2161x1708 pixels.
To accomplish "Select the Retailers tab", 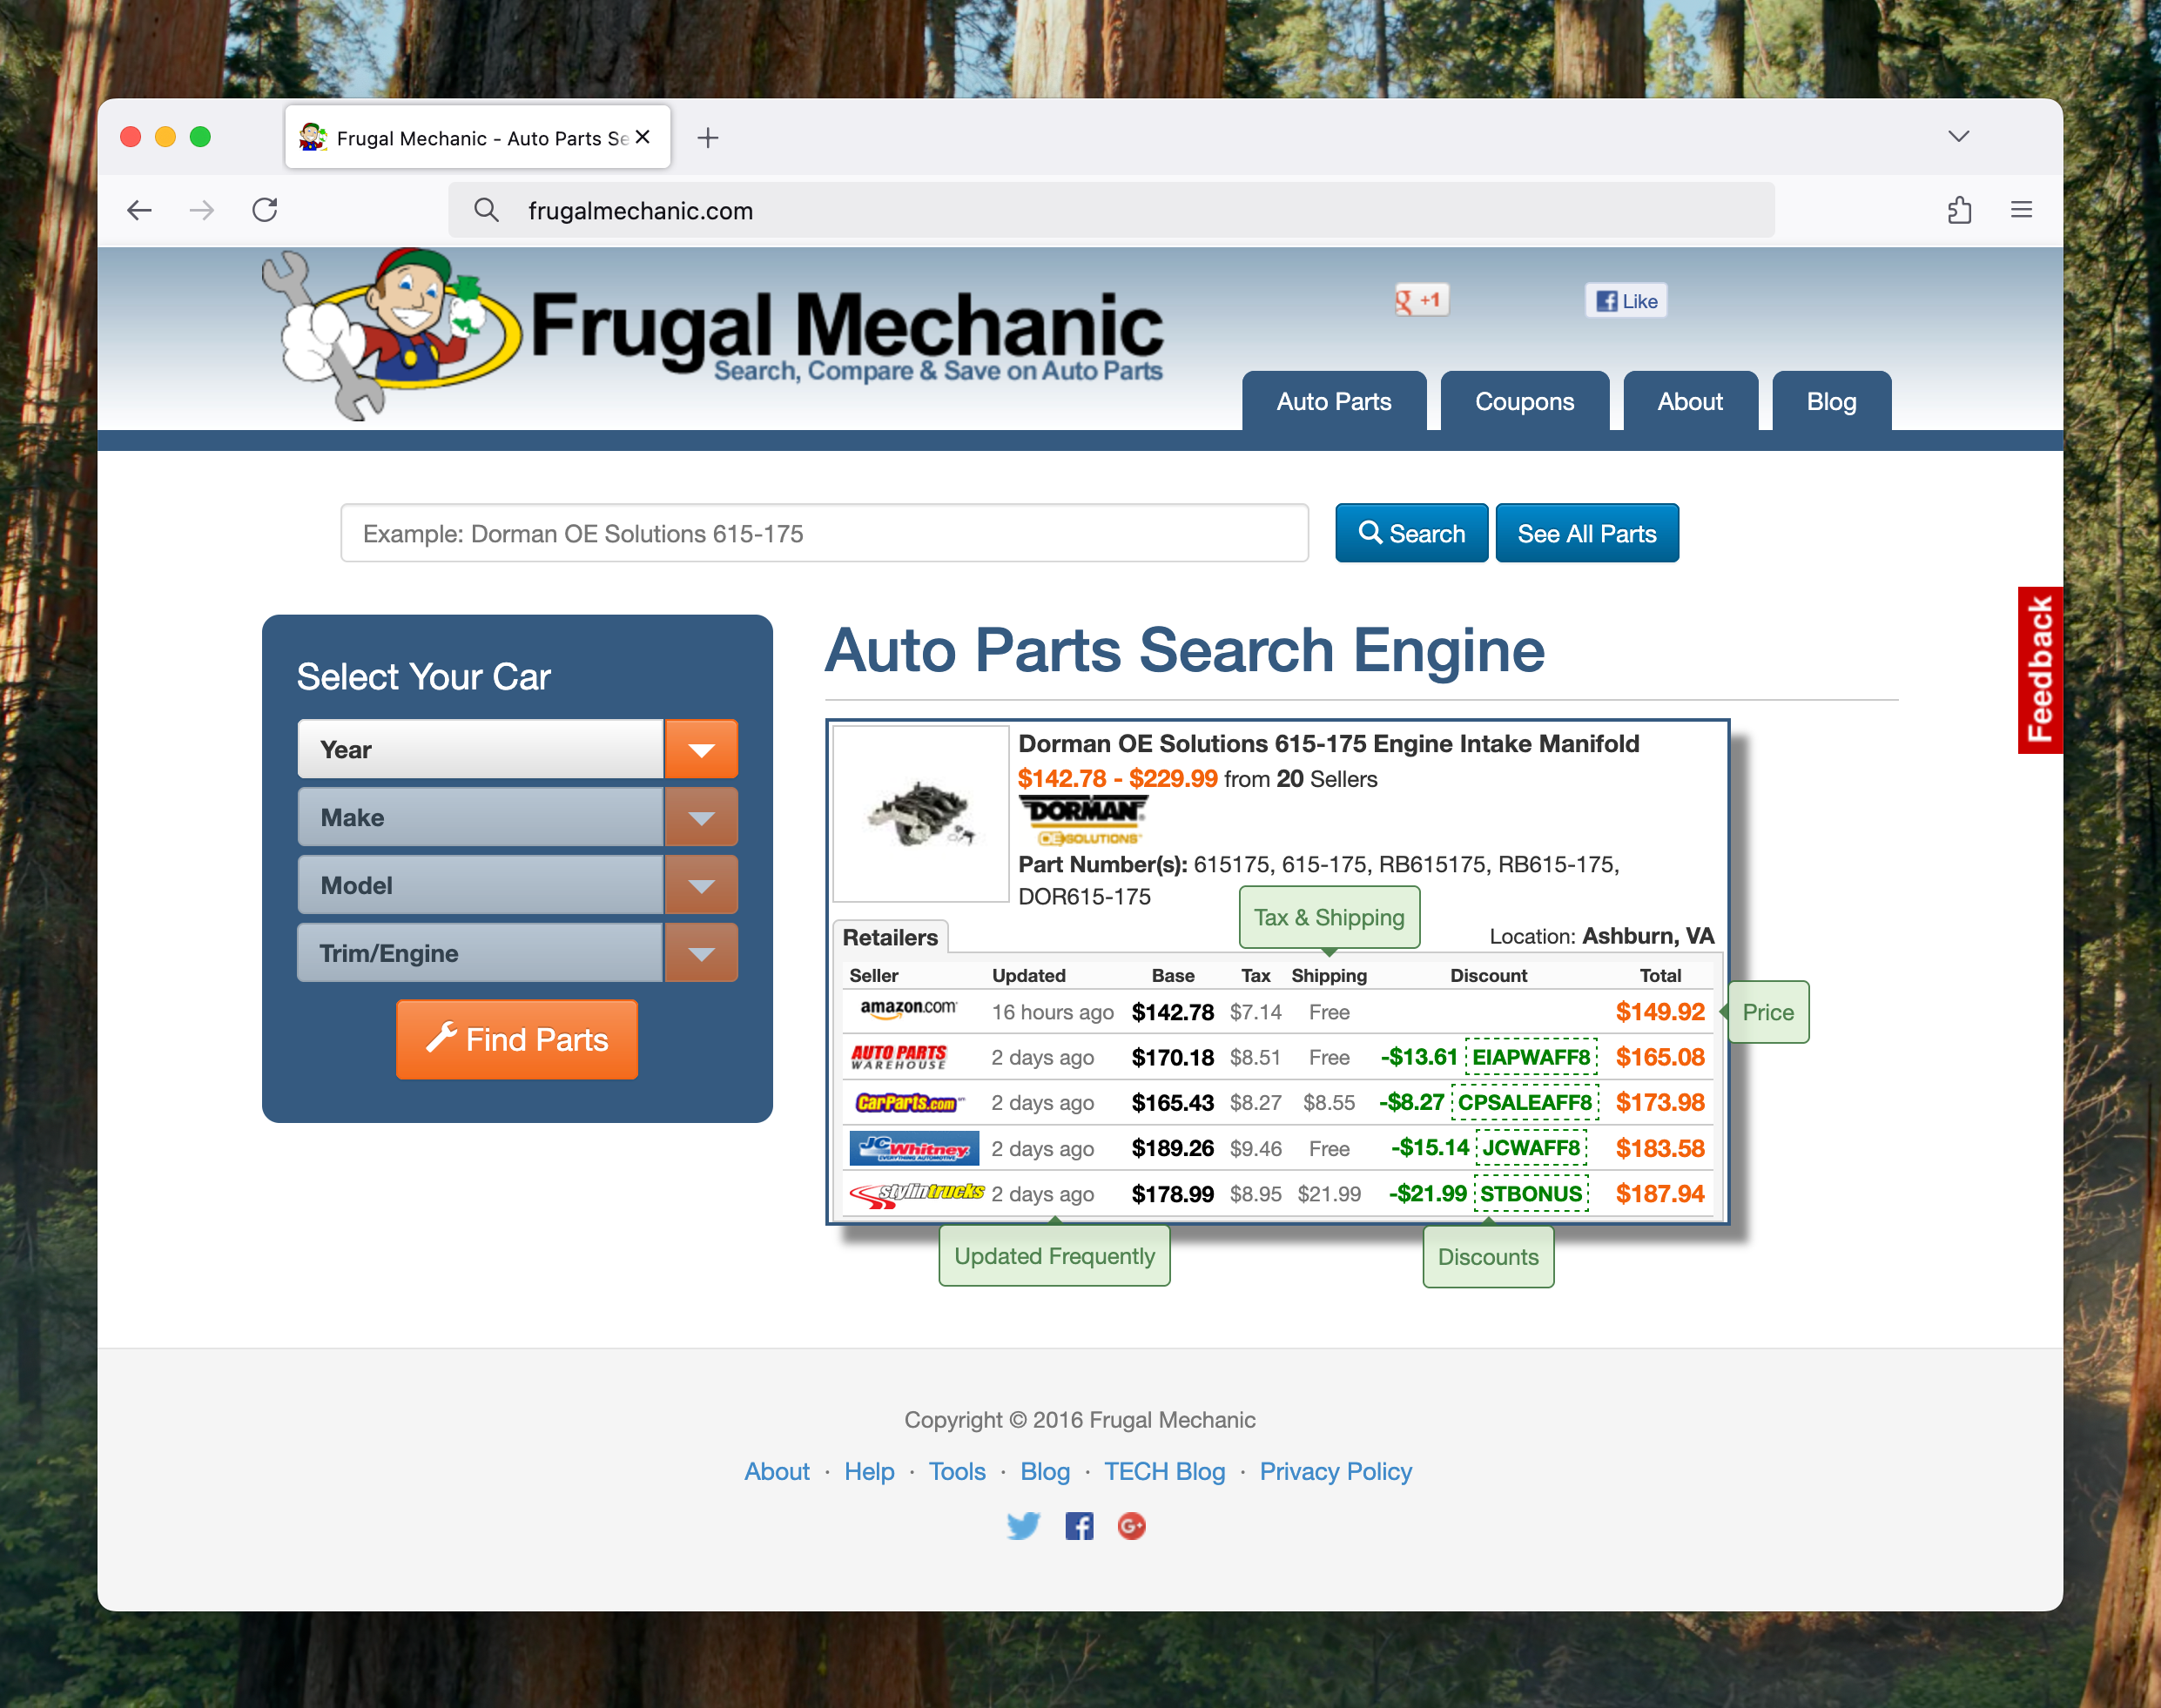I will coord(890,937).
